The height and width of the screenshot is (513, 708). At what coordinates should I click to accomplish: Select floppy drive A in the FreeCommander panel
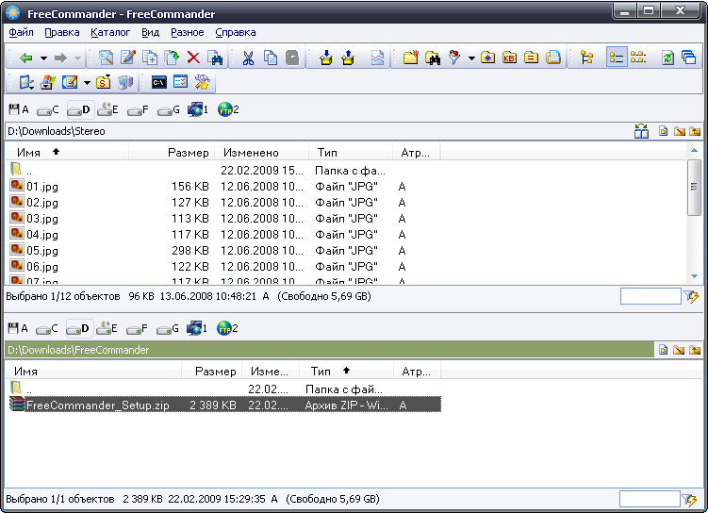click(19, 328)
